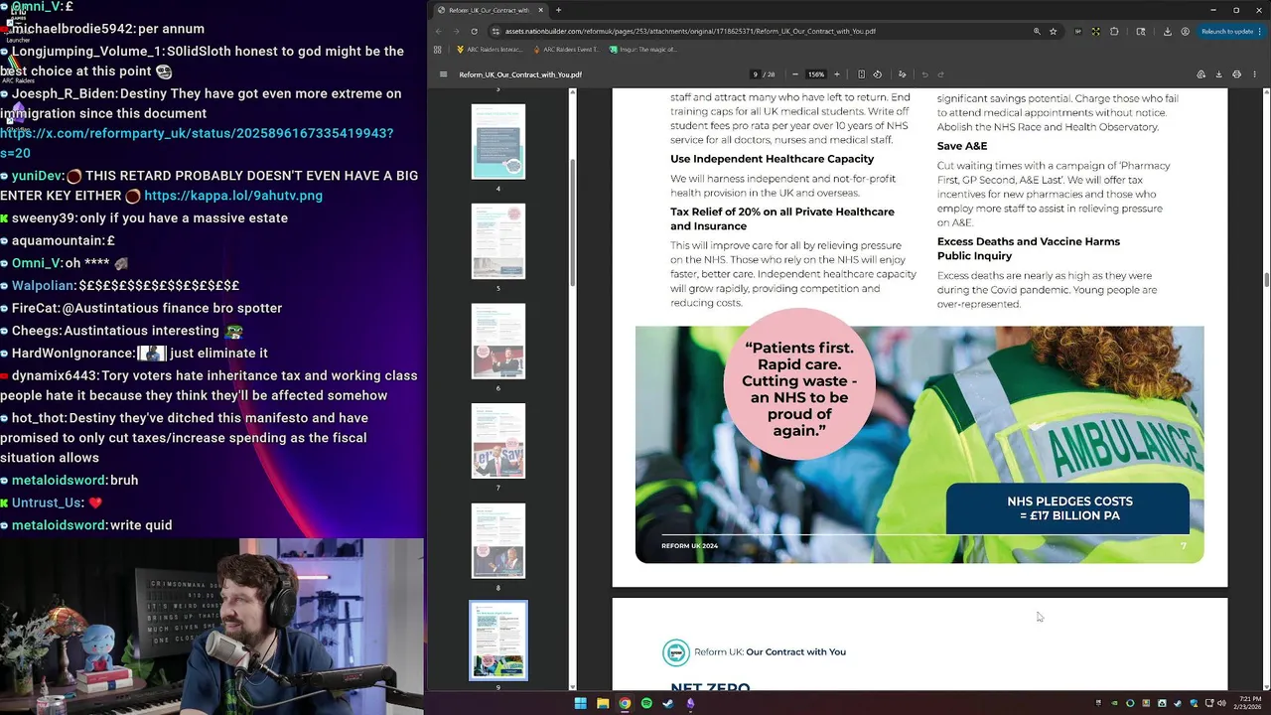Click the thumbnail panel scrollbar
Screen dimensions: 1271x715
click(572, 222)
